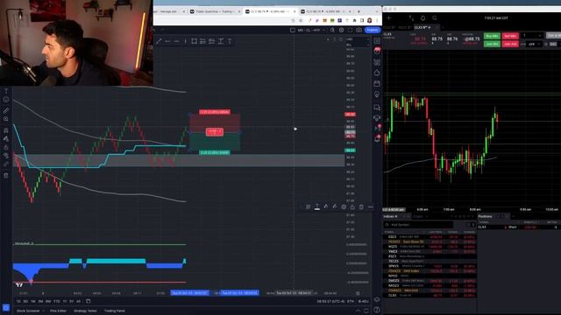Click the bell alerts icon in trading platform
Screen dimensions: 561x315
coord(423,17)
